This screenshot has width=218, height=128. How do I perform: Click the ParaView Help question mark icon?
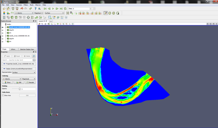[35, 9]
